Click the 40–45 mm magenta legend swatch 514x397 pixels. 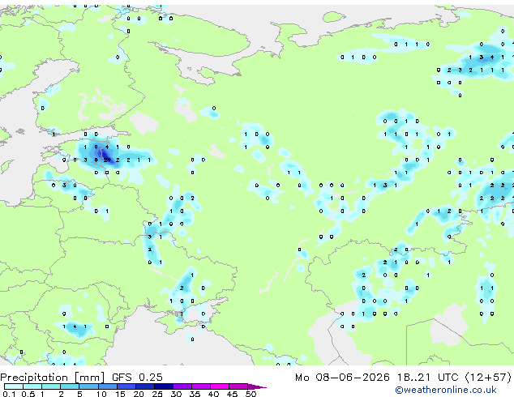coord(220,386)
